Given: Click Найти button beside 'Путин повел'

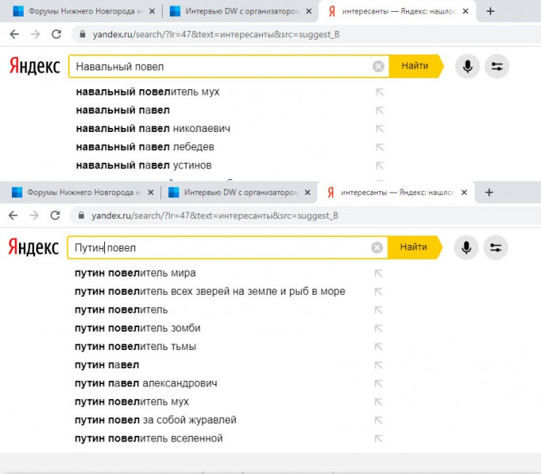Looking at the screenshot, I should (x=415, y=247).
